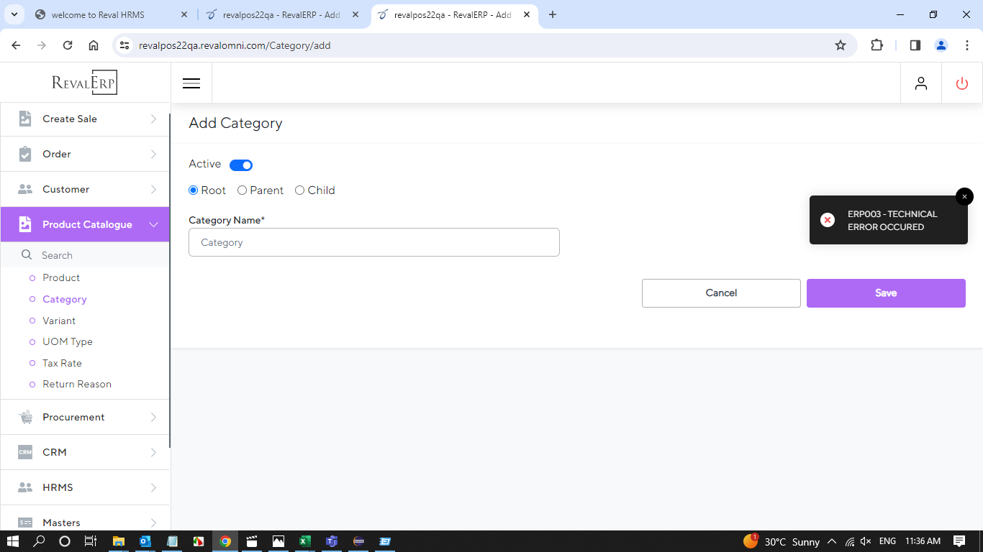
Task: Dismiss the ERP003 error notification
Action: click(964, 196)
